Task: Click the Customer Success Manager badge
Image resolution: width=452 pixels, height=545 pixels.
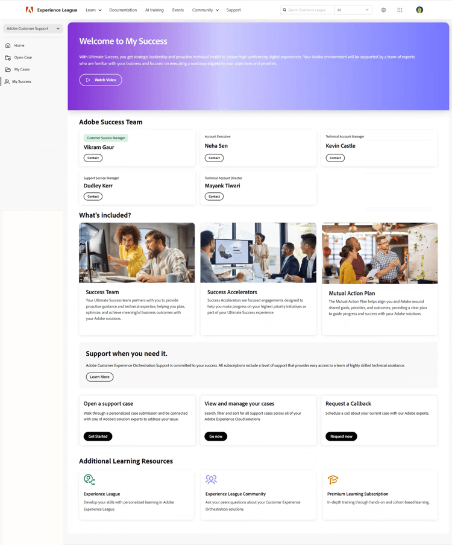Action: click(106, 138)
